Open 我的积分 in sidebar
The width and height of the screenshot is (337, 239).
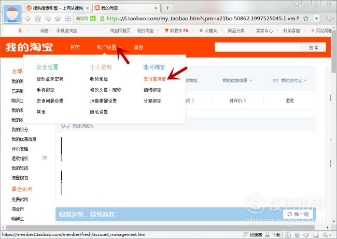click(x=20, y=130)
